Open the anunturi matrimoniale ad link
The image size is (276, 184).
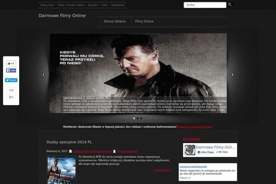(x=193, y=167)
